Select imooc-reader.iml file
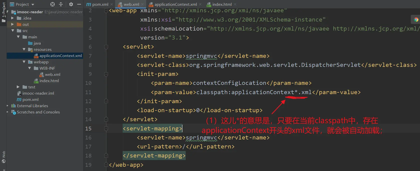 point(36,93)
